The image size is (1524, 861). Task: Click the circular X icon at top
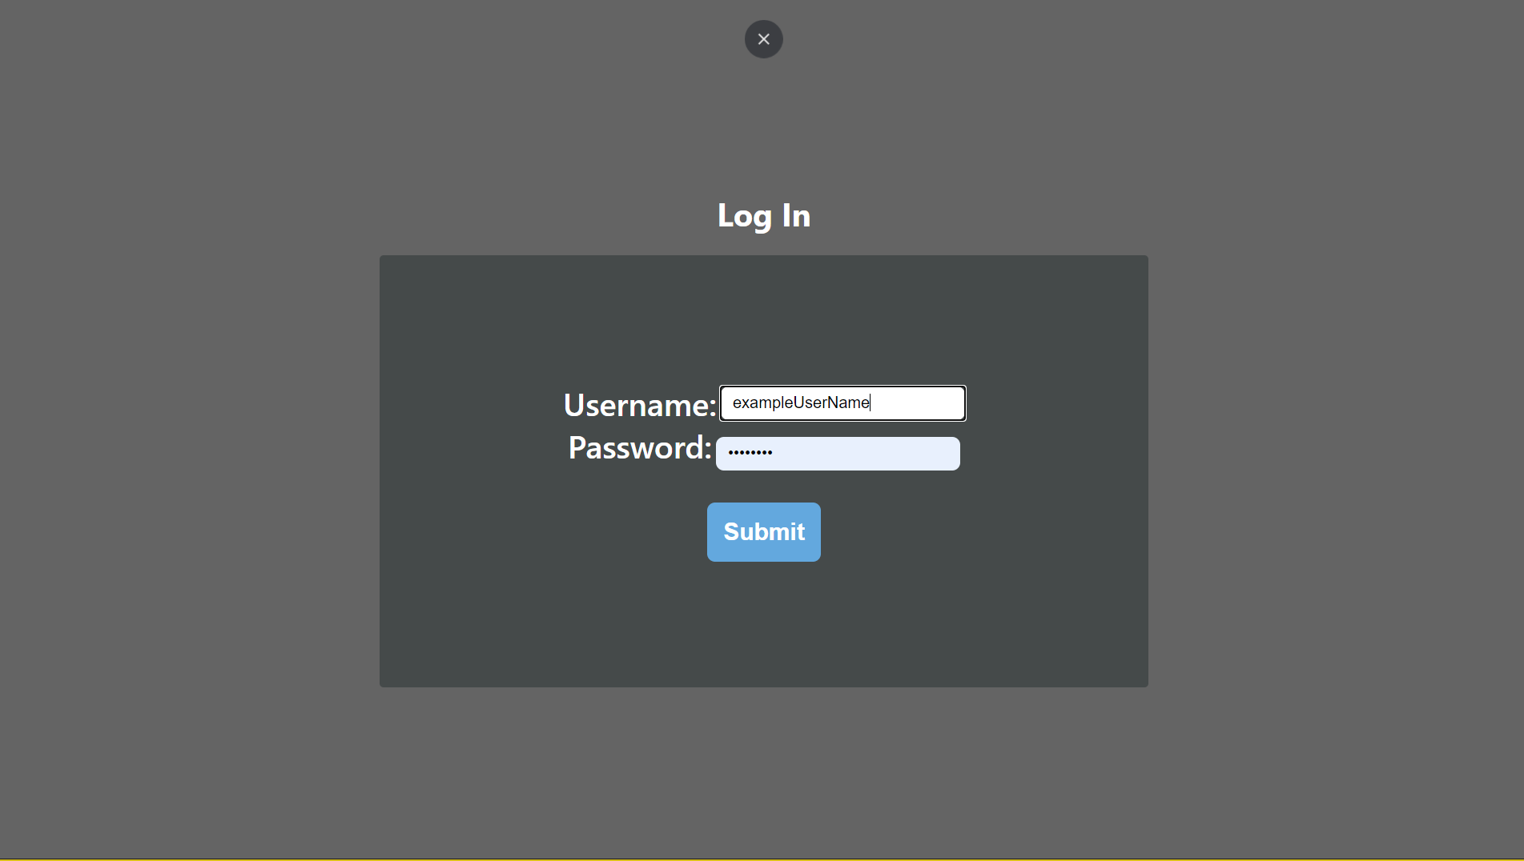[x=763, y=39]
